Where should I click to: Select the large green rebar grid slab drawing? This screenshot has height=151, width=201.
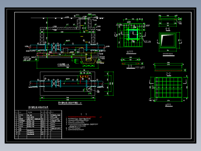point(169,88)
